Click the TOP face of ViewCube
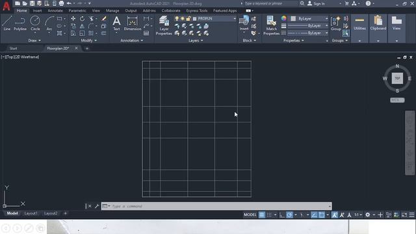Image resolution: width=416 pixels, height=234 pixels. tap(397, 78)
